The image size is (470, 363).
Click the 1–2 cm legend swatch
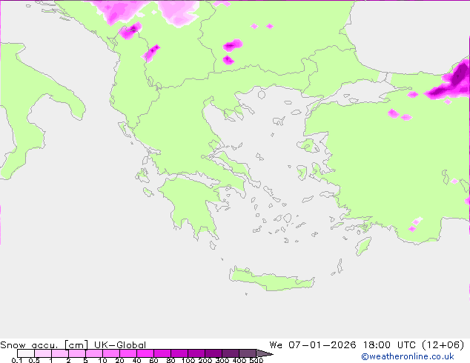pyautogui.click(x=60, y=353)
